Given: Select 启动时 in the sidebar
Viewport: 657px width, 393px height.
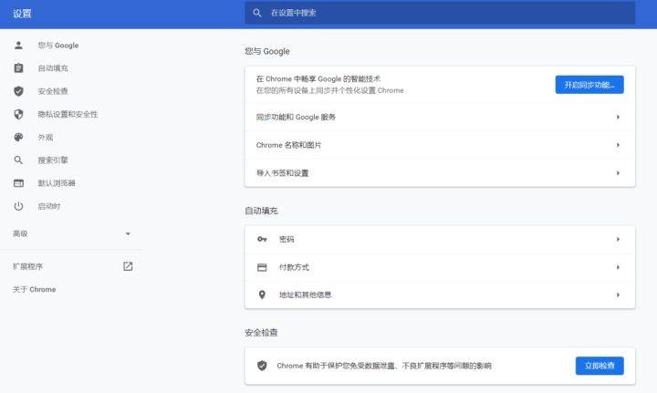Looking at the screenshot, I should [x=49, y=206].
